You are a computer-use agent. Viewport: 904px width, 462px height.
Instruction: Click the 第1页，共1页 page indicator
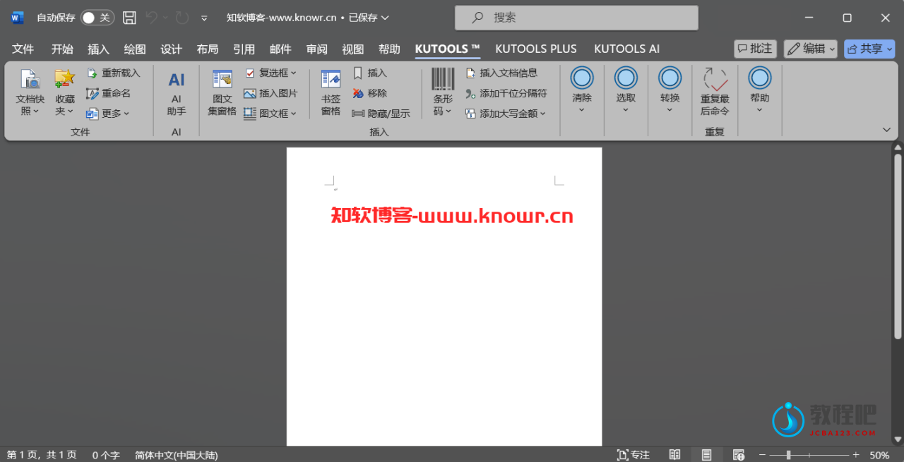click(x=42, y=455)
